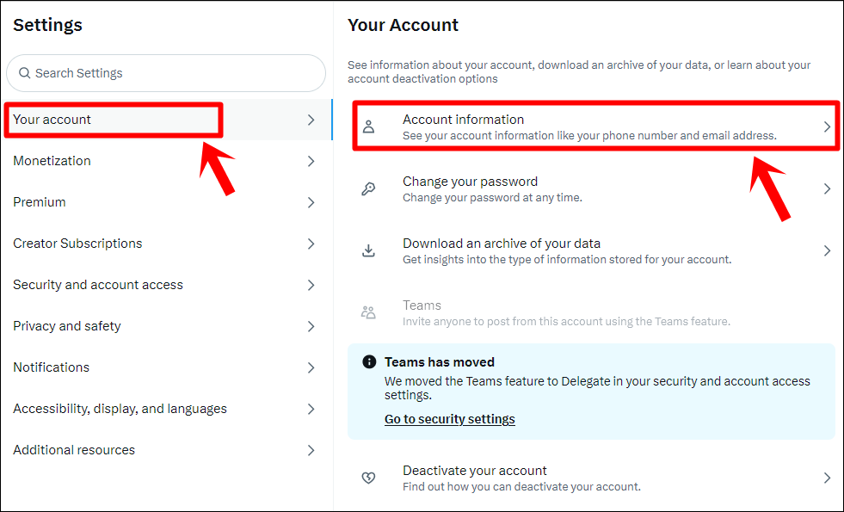844x512 pixels.
Task: Click the download icon for archive of your data
Action: point(368,250)
